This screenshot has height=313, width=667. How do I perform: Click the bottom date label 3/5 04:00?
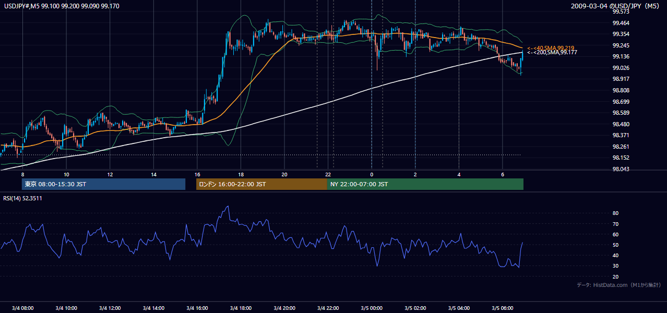[458, 308]
